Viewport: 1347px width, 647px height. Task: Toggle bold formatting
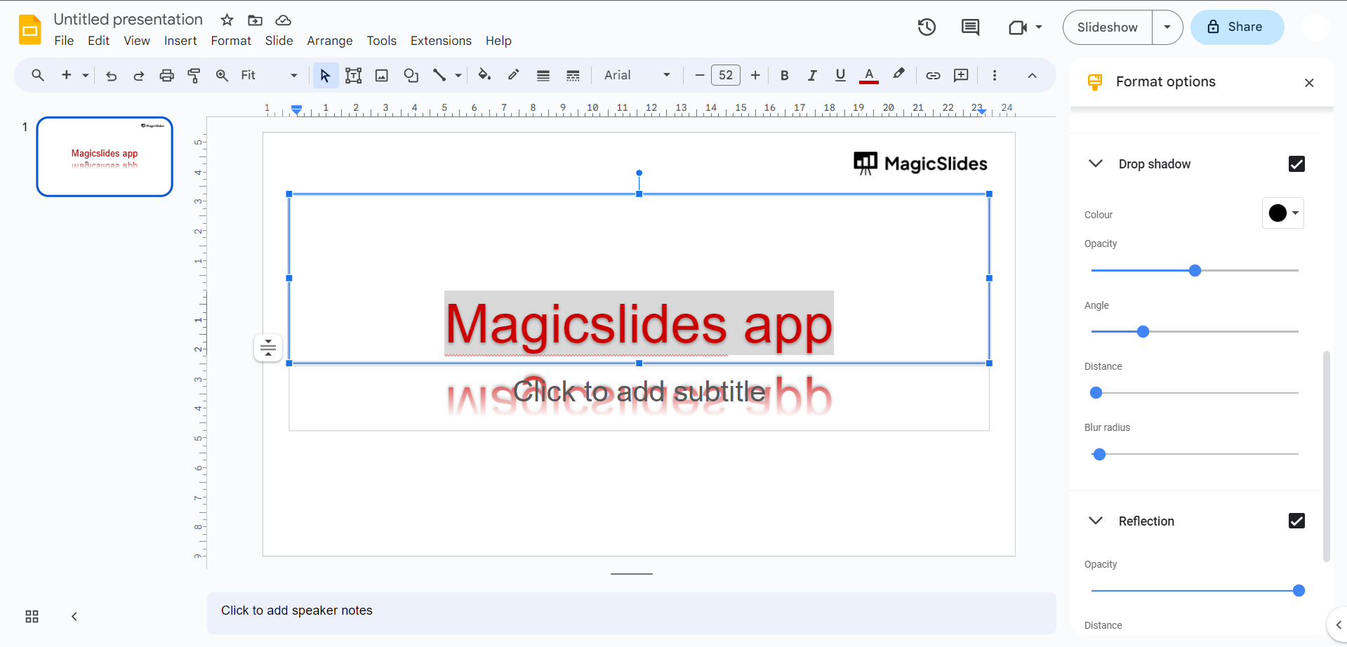coord(785,76)
